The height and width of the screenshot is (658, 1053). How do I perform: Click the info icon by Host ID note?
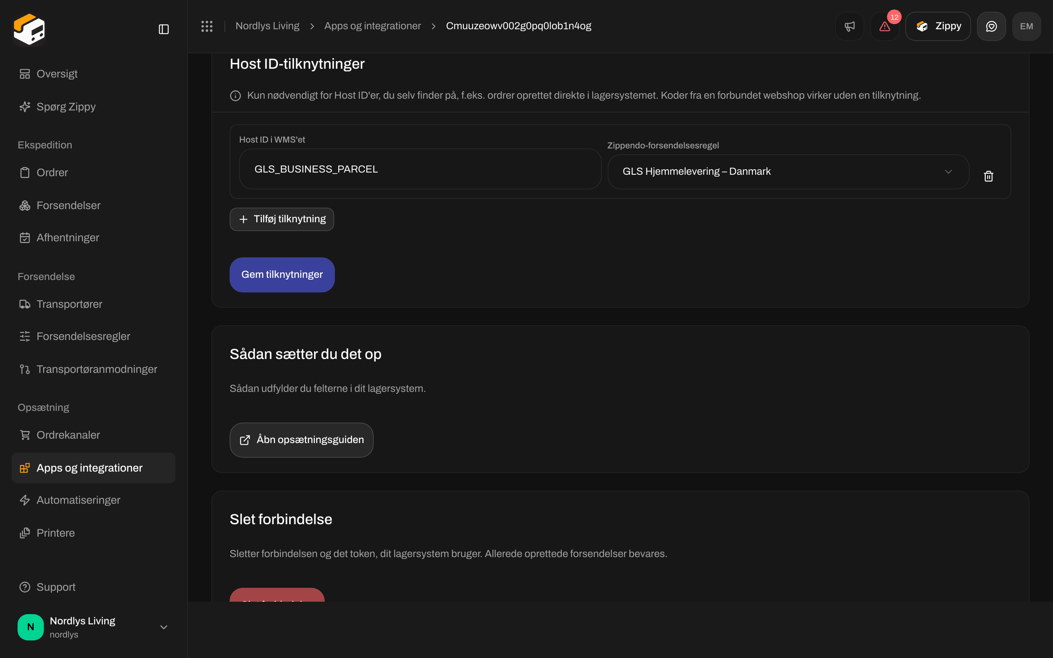point(235,96)
